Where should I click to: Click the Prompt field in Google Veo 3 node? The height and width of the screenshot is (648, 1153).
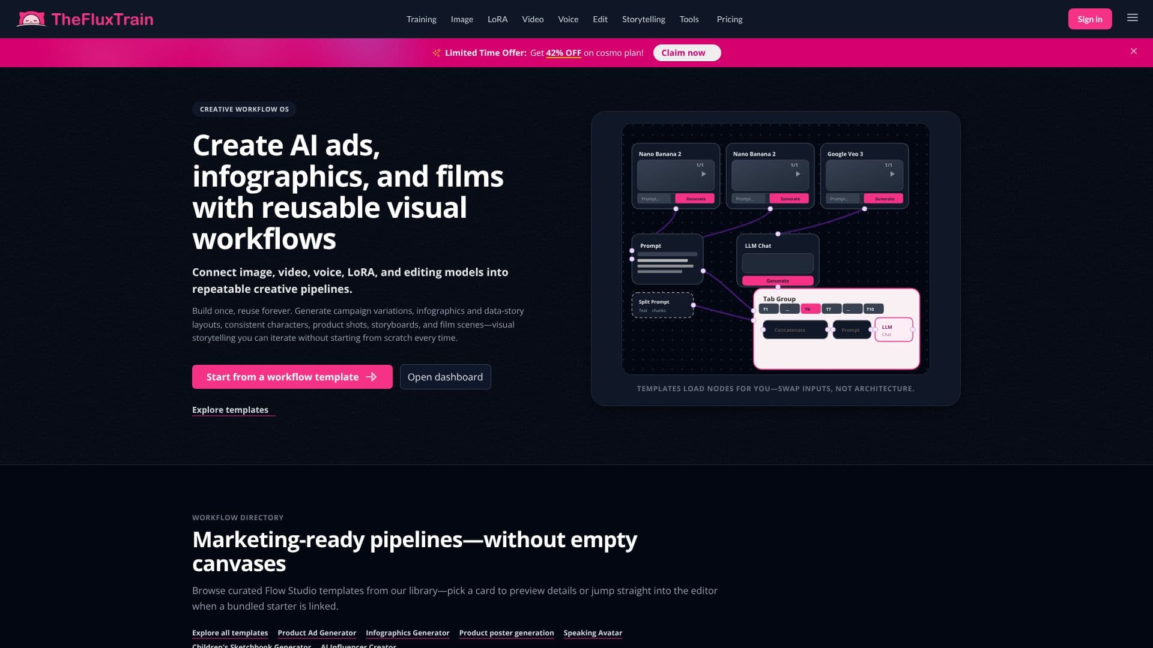(x=843, y=199)
